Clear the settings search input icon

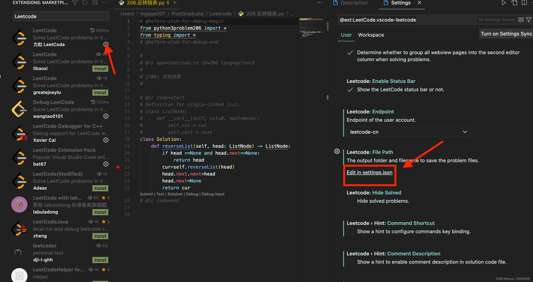tap(521, 20)
